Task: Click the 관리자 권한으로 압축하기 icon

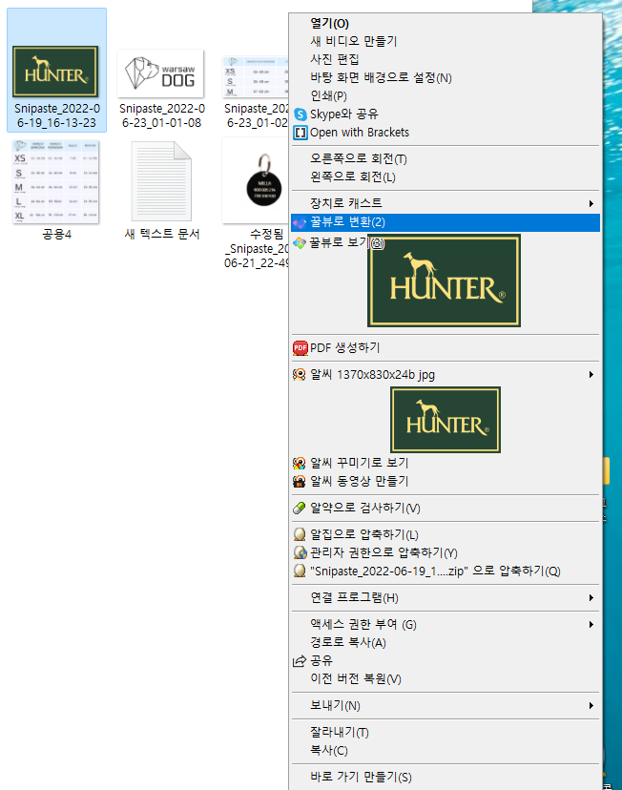Action: (x=301, y=552)
